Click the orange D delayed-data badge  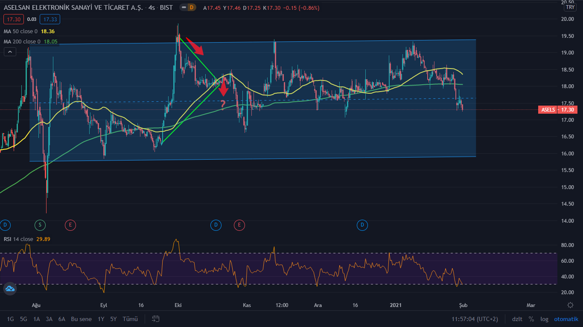[192, 7]
